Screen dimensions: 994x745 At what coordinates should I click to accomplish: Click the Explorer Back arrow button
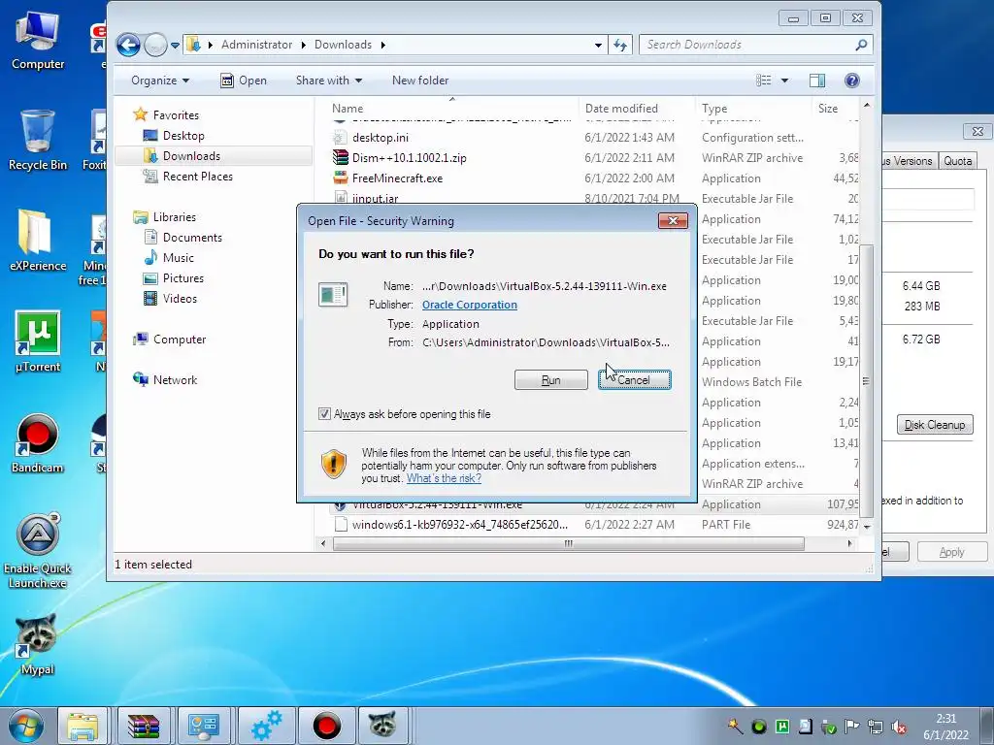pos(129,45)
